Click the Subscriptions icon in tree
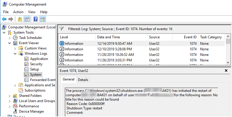This screenshot has height=117, width=232. (x=21, y=90)
